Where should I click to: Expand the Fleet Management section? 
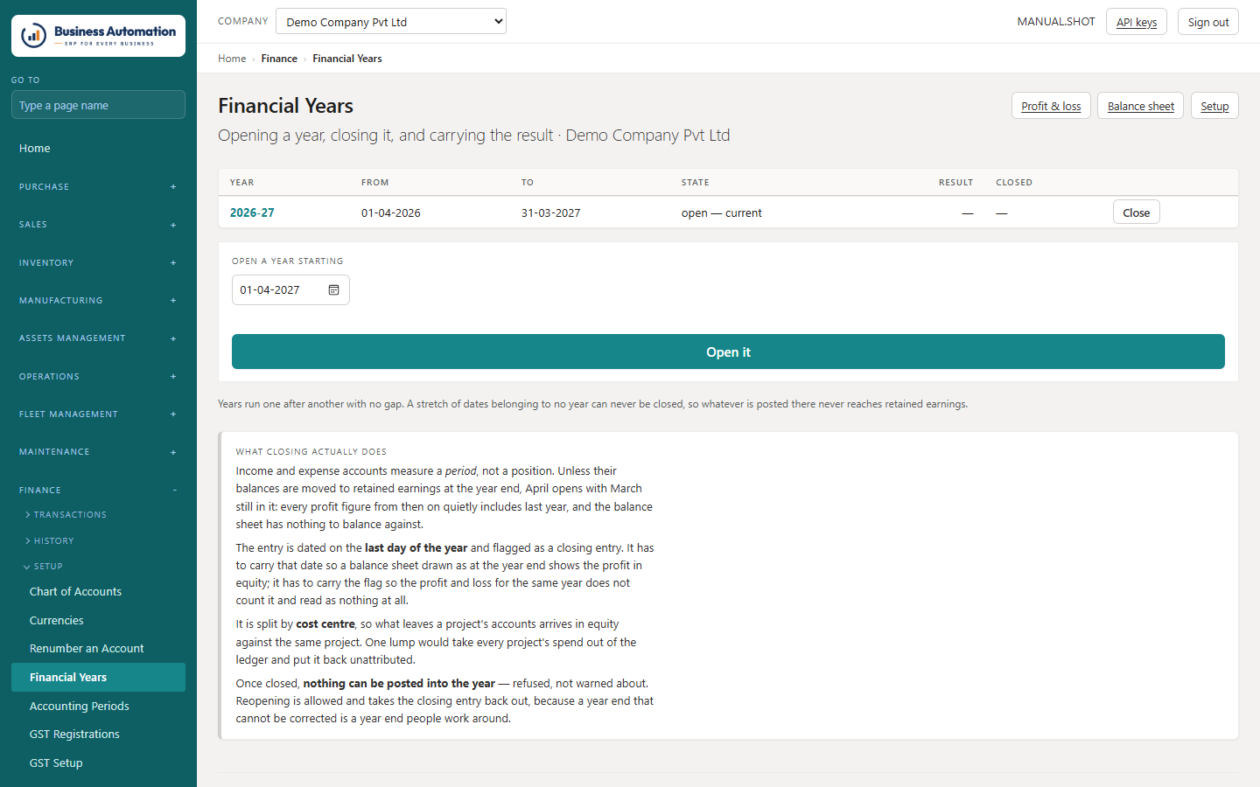pos(98,414)
